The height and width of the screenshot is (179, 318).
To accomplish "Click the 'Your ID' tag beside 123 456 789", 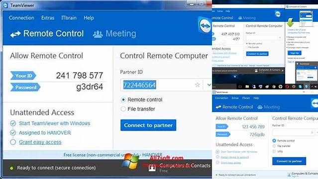I will pos(221,126).
